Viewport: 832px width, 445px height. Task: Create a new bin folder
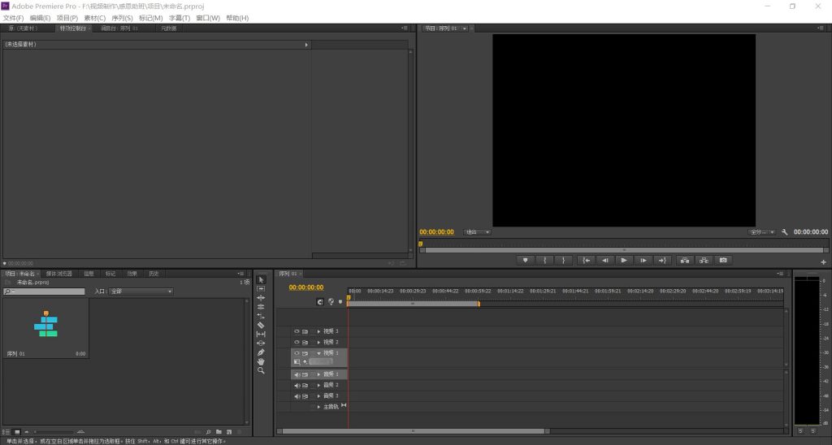[x=219, y=432]
